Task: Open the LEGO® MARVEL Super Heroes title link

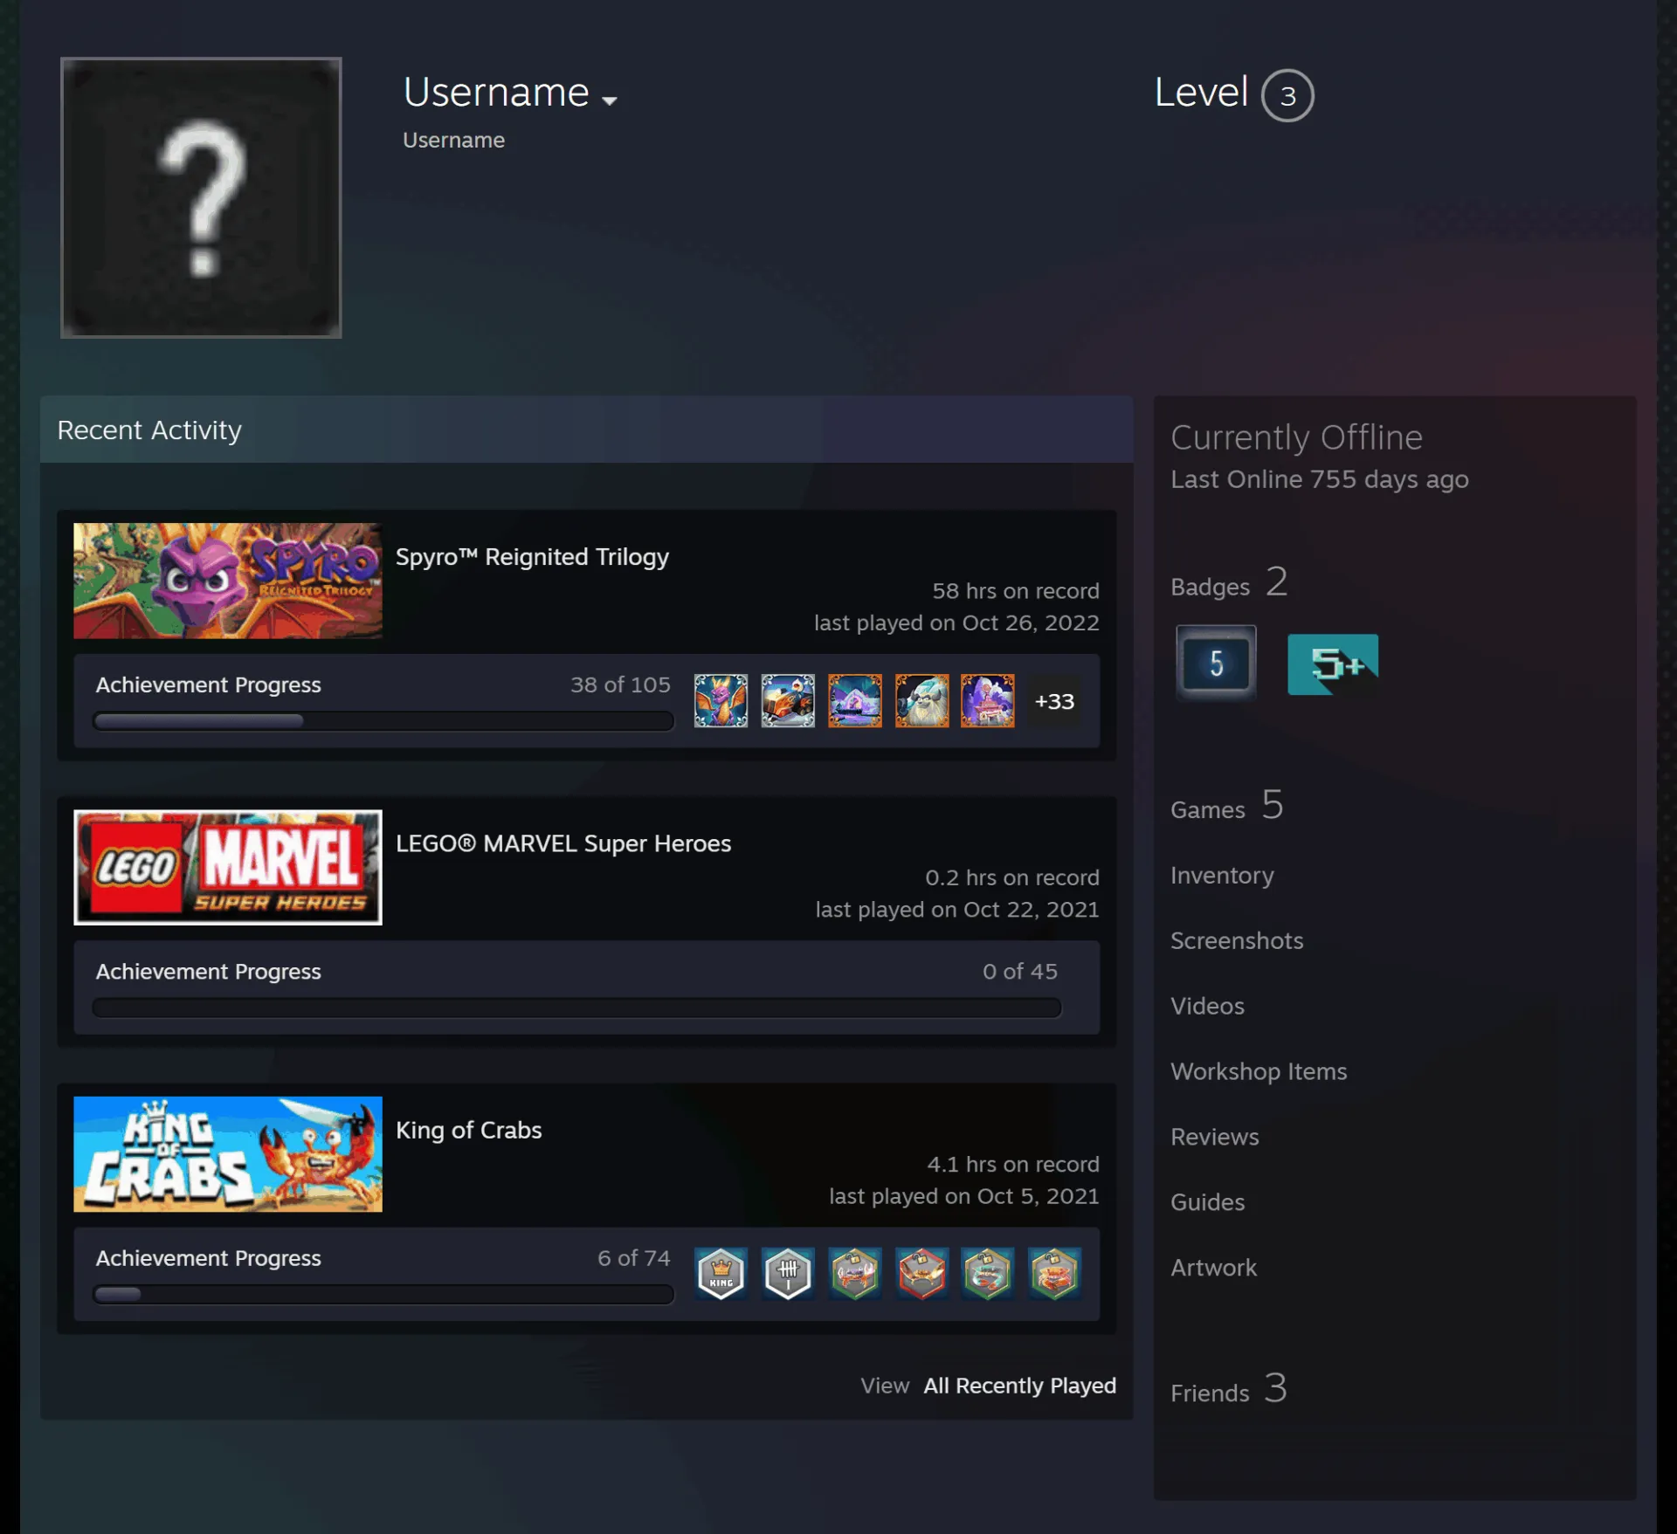Action: coord(563,843)
